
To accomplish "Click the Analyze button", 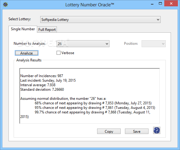I will tap(27, 53).
